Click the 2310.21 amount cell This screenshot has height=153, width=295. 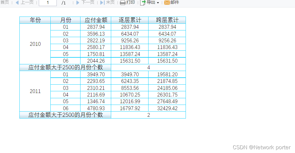pos(96,88)
